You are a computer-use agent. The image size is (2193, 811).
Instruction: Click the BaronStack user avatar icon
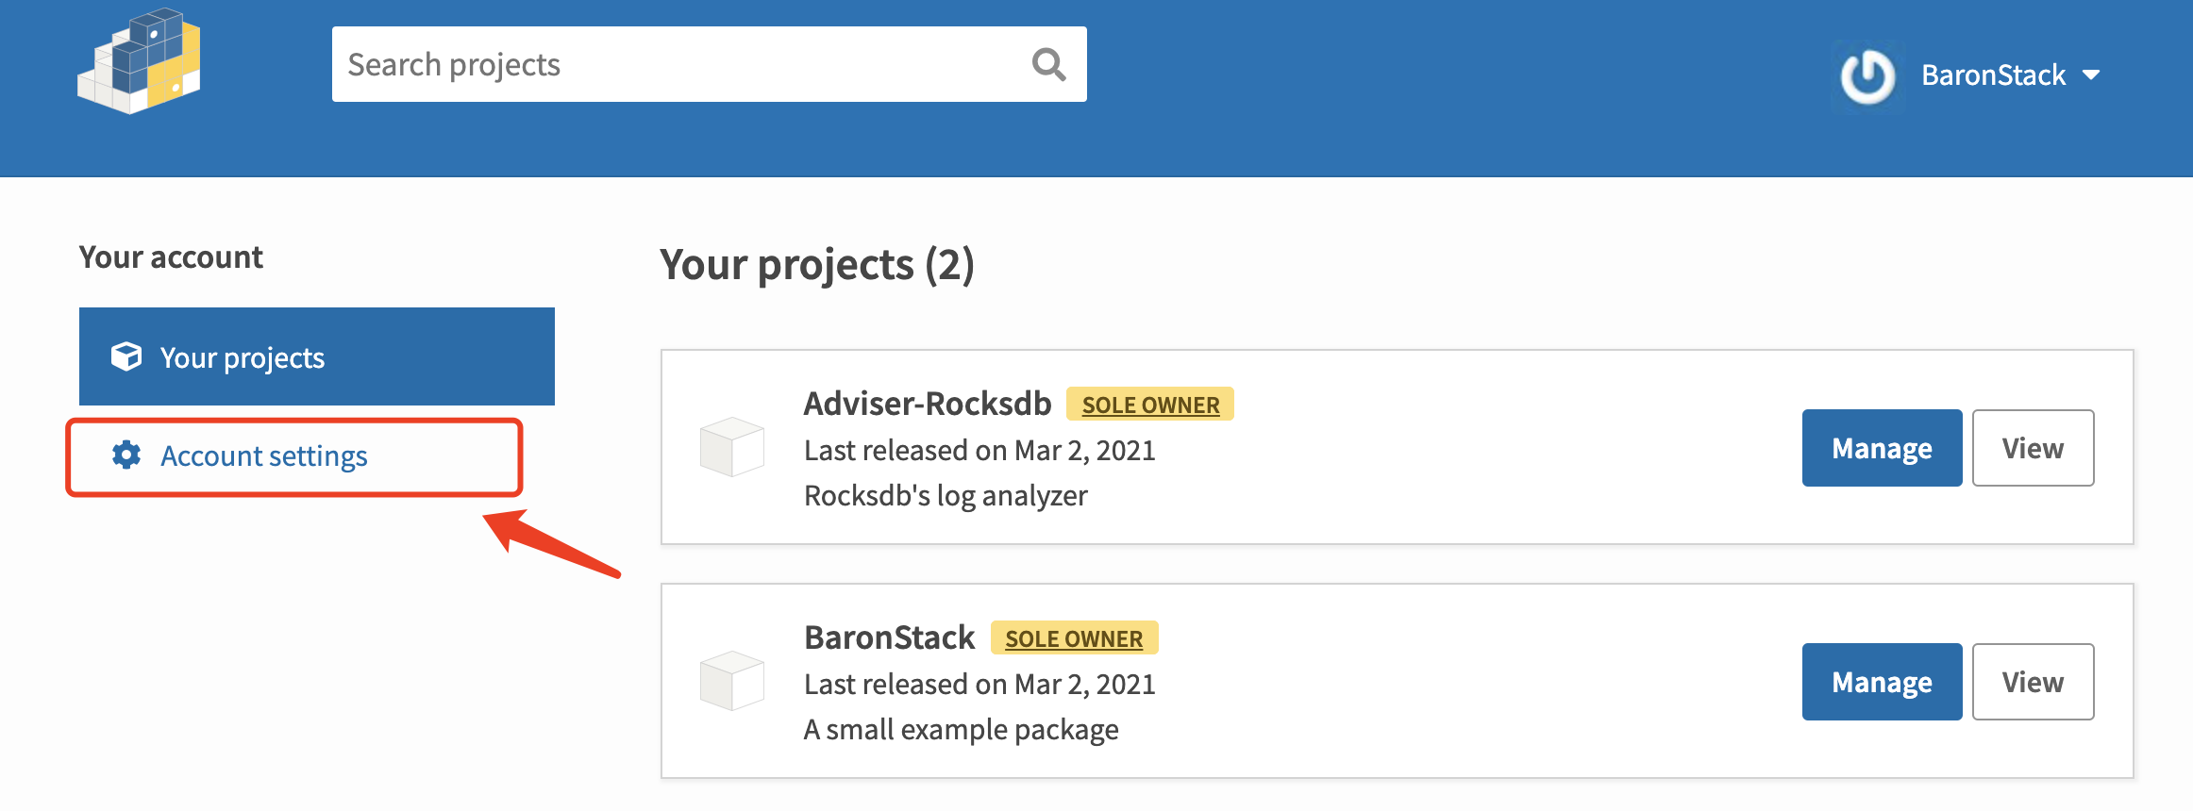[1867, 76]
